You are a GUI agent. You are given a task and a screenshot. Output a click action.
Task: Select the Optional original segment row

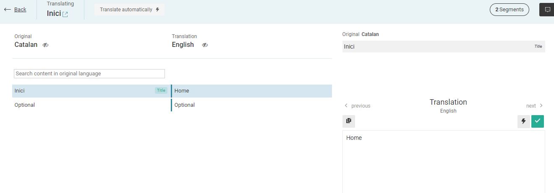pos(91,105)
